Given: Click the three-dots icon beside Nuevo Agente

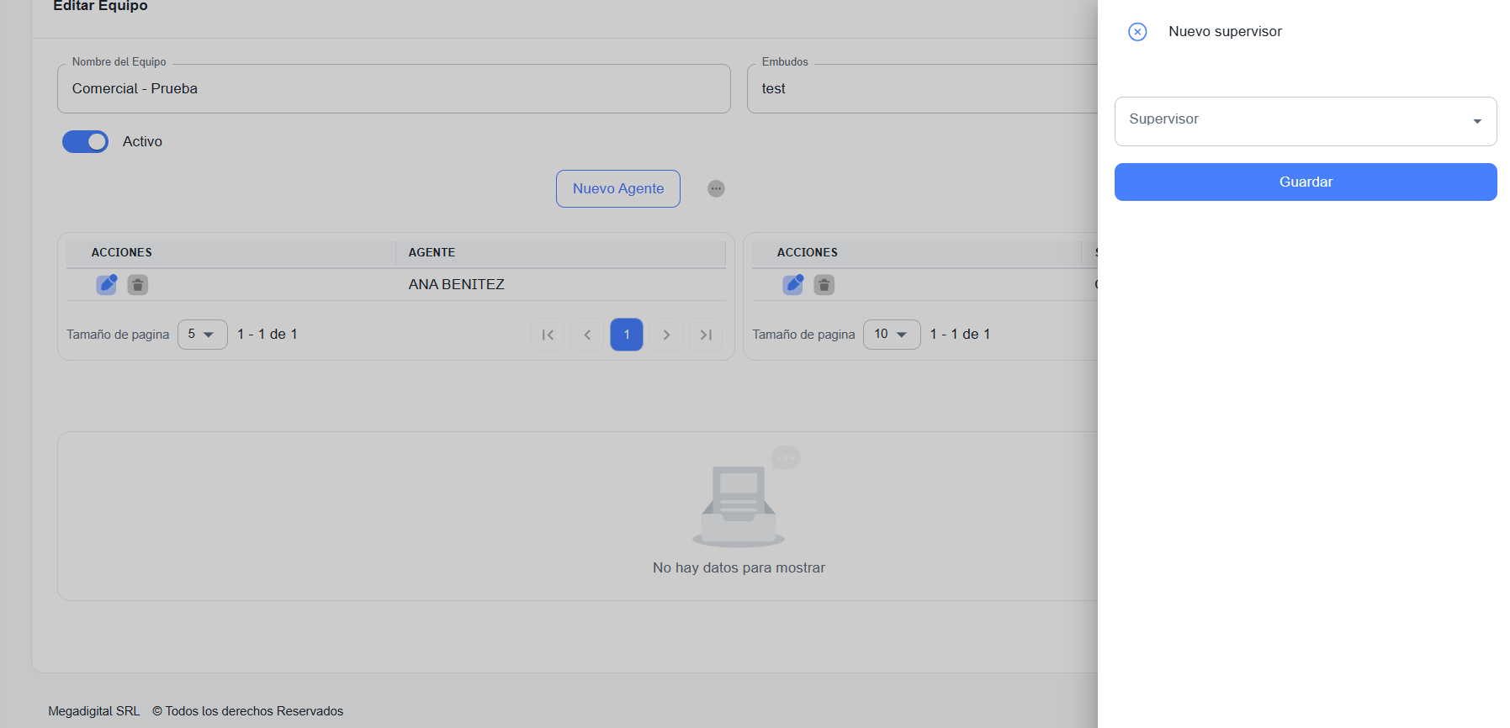Looking at the screenshot, I should [716, 188].
